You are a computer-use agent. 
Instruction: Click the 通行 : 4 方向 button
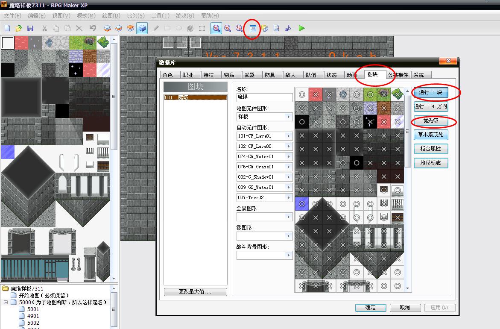431,106
